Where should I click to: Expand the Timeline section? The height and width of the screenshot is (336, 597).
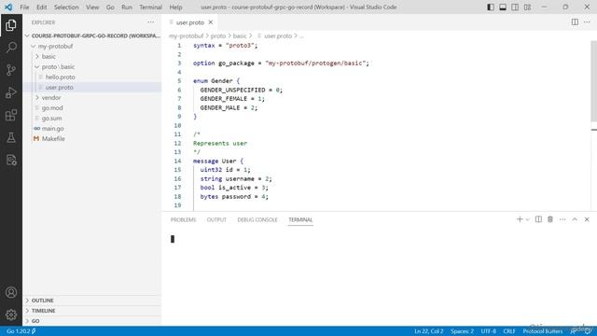pyautogui.click(x=91, y=311)
